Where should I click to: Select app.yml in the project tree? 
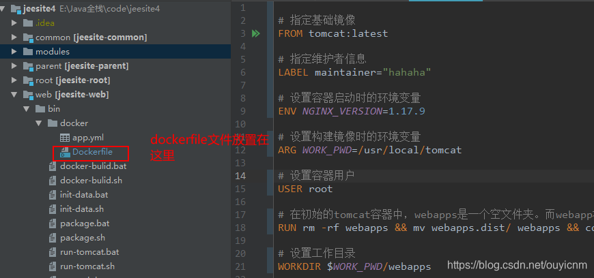click(88, 138)
